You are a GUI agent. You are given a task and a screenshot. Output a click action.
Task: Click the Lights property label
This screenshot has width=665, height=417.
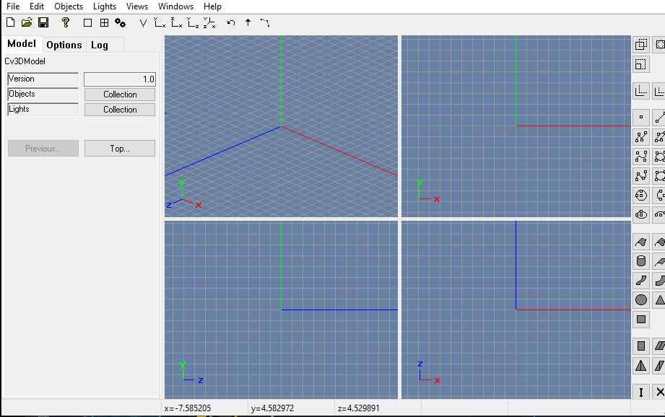tap(43, 110)
